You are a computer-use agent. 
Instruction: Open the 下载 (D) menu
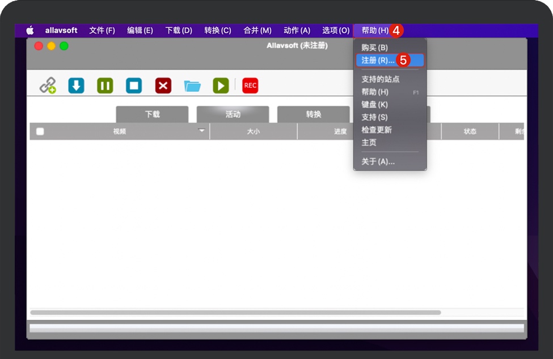coord(179,30)
